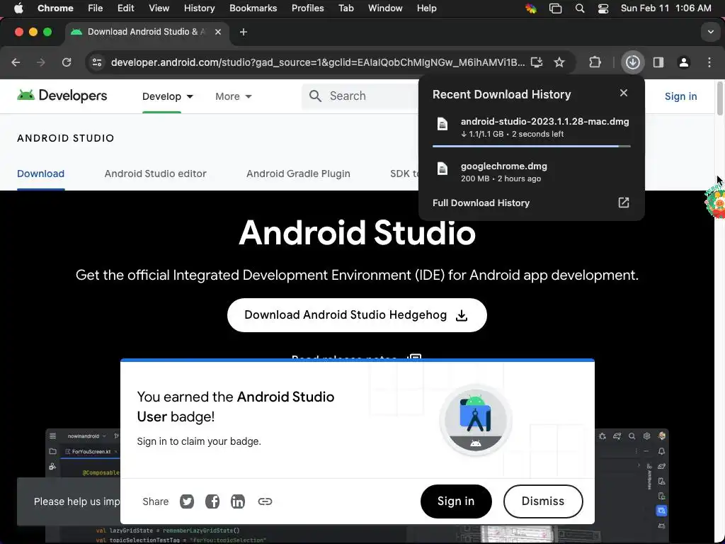Open new tab with plus button
Viewport: 725px width, 544px height.
pos(244,32)
